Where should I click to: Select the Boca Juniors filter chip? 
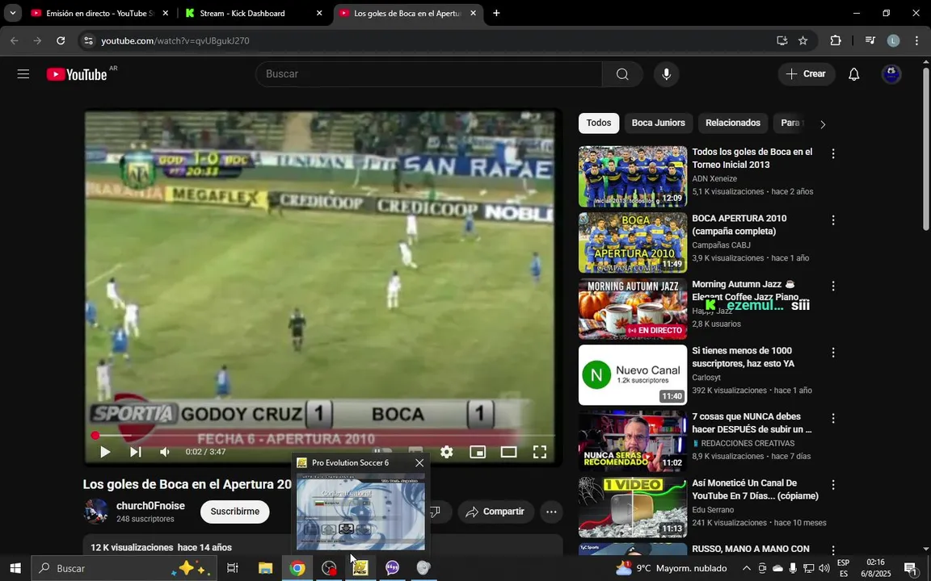tap(658, 123)
